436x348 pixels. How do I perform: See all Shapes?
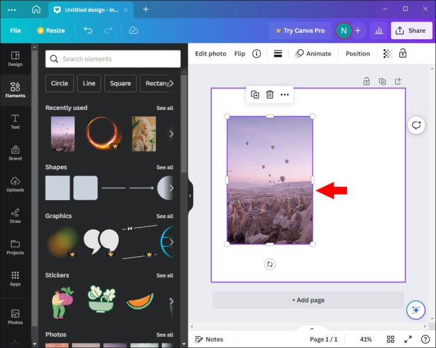click(x=165, y=167)
